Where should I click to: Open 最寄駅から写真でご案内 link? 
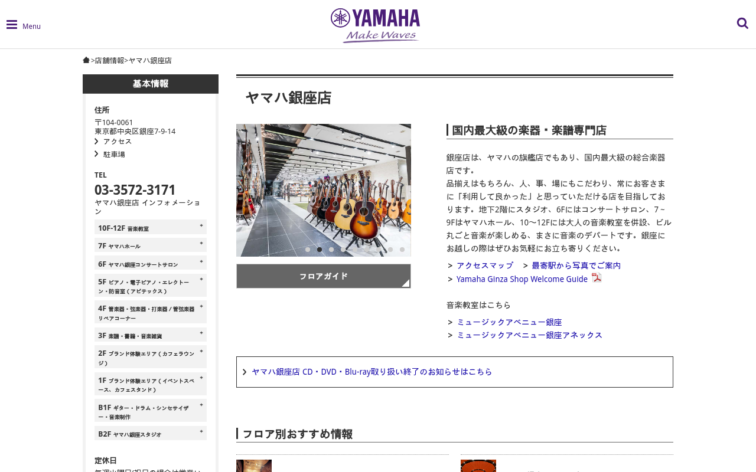tap(576, 265)
